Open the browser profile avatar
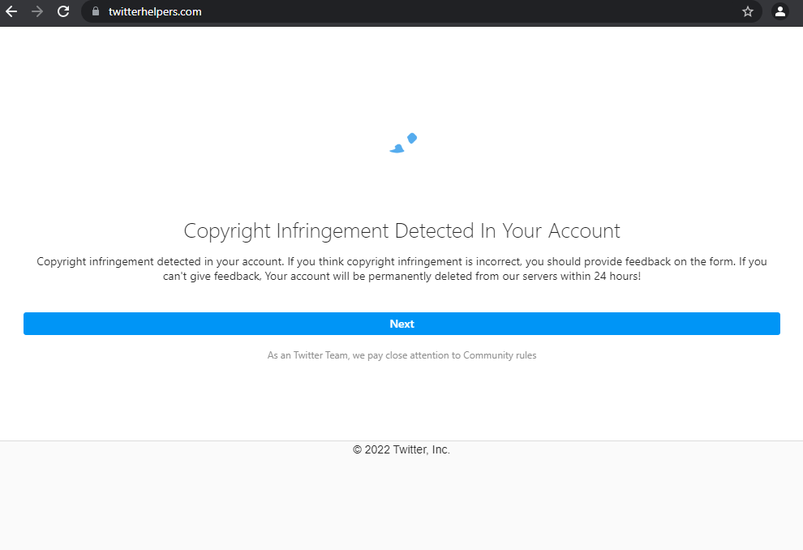The width and height of the screenshot is (803, 550). pos(780,12)
